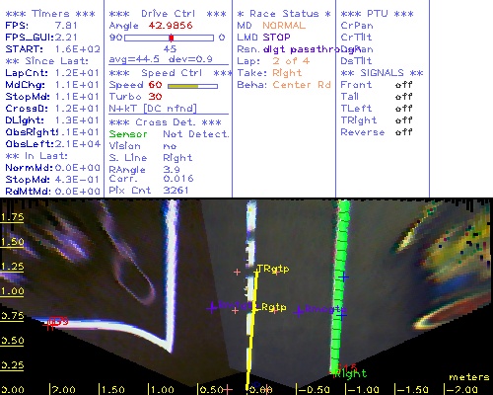Click the red steering angle slider marker

pyautogui.click(x=172, y=38)
